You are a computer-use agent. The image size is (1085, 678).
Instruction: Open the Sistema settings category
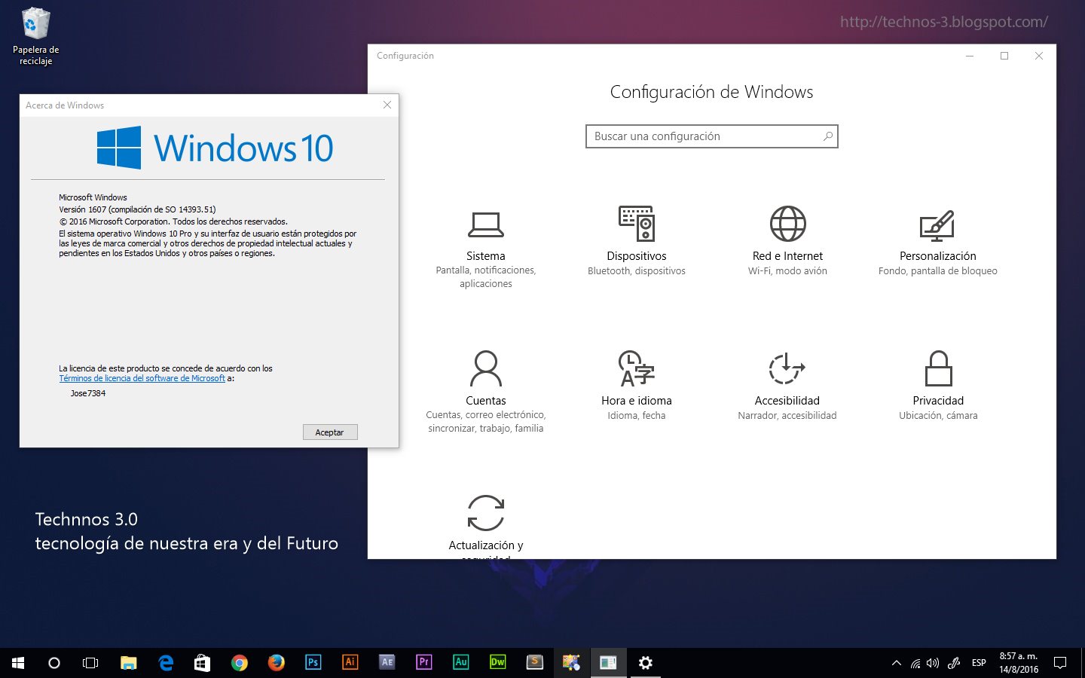pyautogui.click(x=486, y=249)
